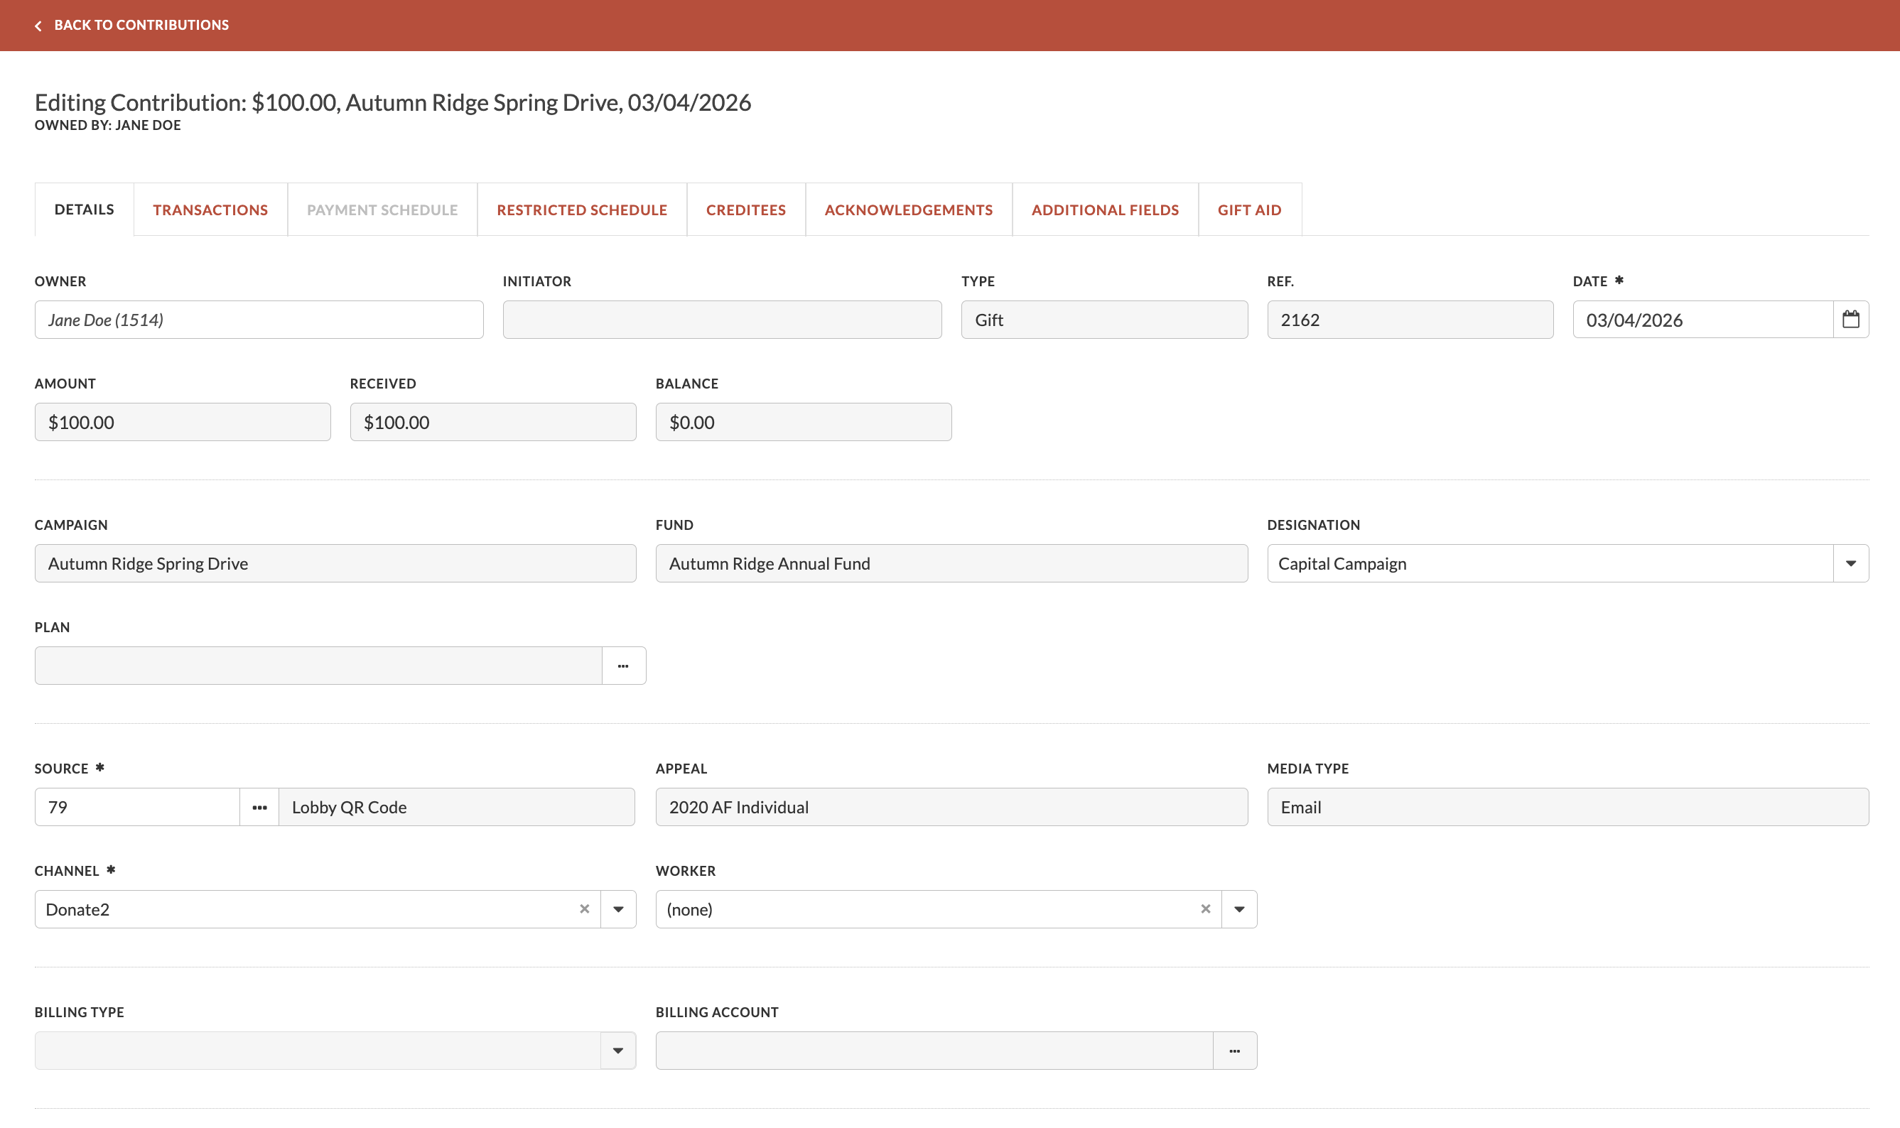Open the Payment Schedule tab
Viewport: 1900px width, 1128px height.
click(382, 210)
